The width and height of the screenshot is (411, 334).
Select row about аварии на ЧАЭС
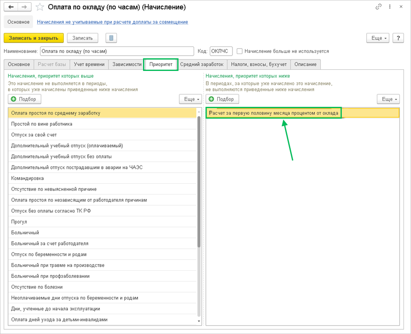[103, 167]
